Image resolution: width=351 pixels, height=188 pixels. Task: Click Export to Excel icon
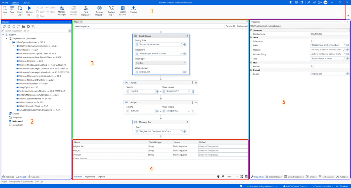pyautogui.click(x=122, y=8)
